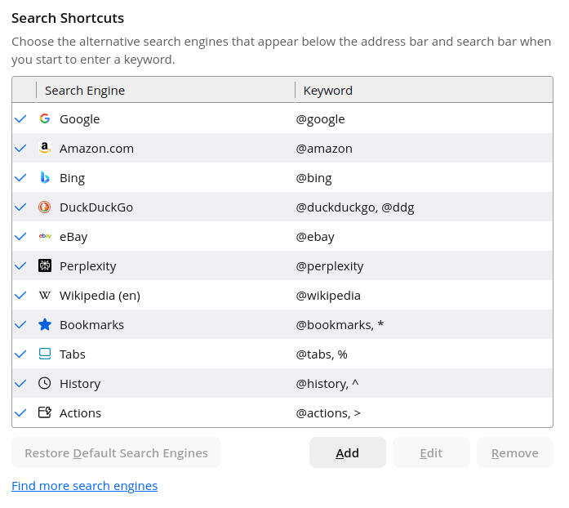This screenshot has width=569, height=508.
Task: Click the Tabs icon
Action: coord(45,354)
